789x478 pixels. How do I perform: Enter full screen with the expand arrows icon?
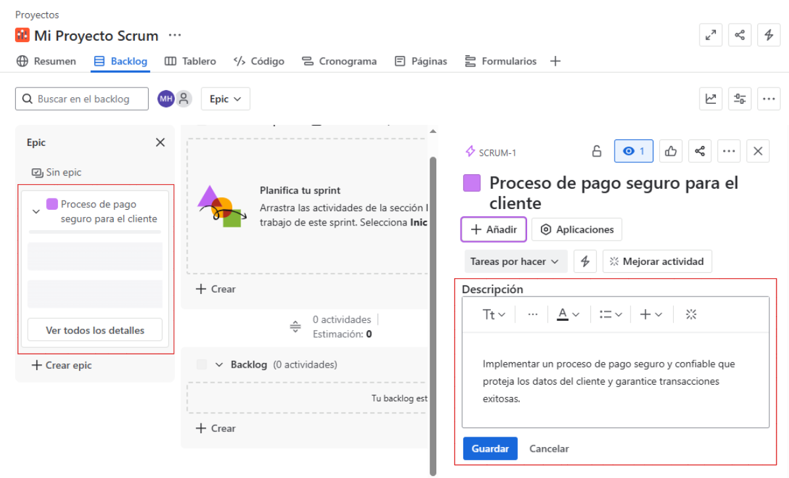[x=711, y=36]
